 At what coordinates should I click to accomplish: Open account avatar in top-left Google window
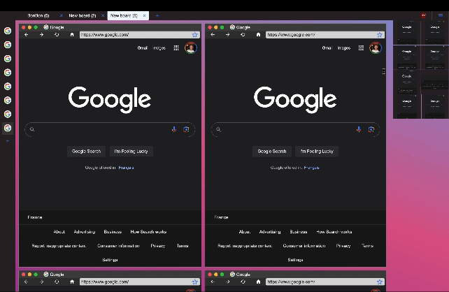(191, 48)
